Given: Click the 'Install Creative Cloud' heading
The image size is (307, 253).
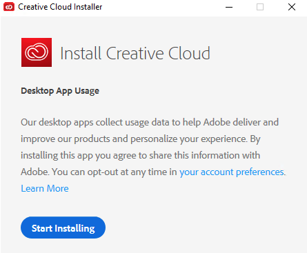Looking at the screenshot, I should point(135,53).
